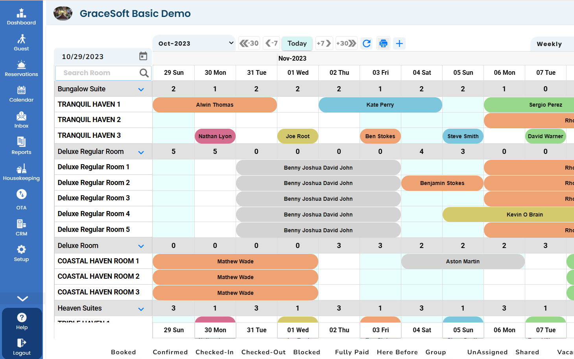
Task: Collapse the Bungalow Suite room group
Action: pos(141,89)
